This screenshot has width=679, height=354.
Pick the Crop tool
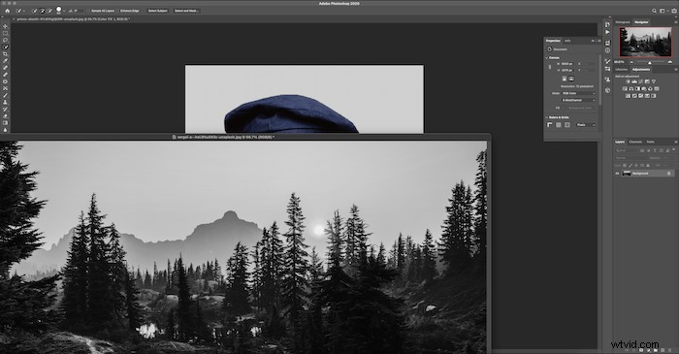coord(5,54)
